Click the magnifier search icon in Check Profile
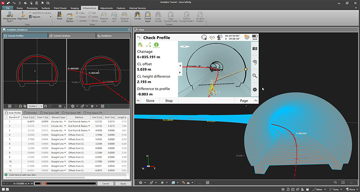This screenshot has width=360, height=192. coord(255,76)
